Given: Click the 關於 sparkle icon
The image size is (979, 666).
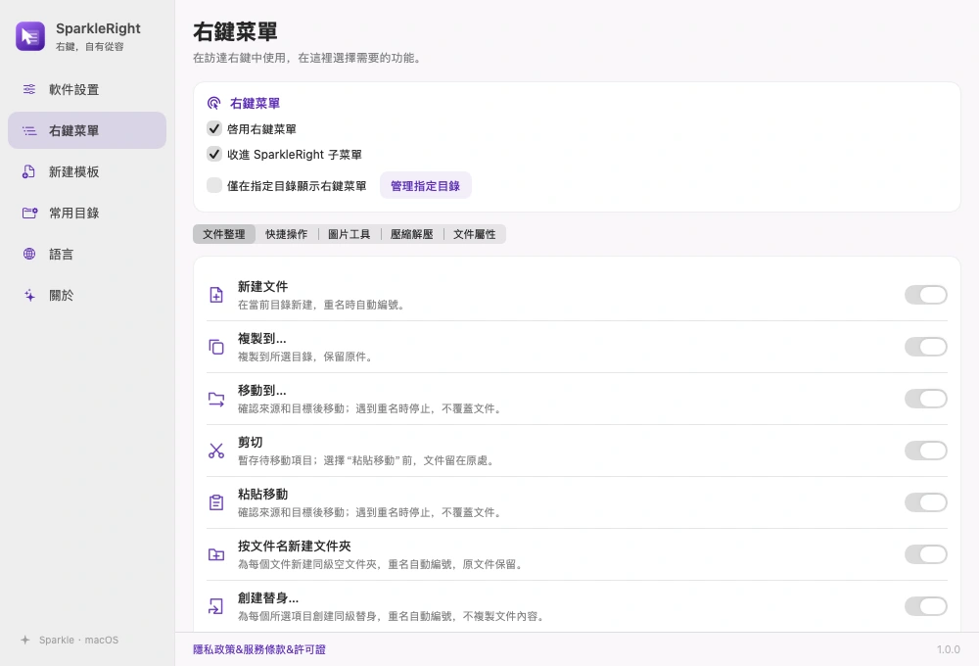Looking at the screenshot, I should pos(29,295).
